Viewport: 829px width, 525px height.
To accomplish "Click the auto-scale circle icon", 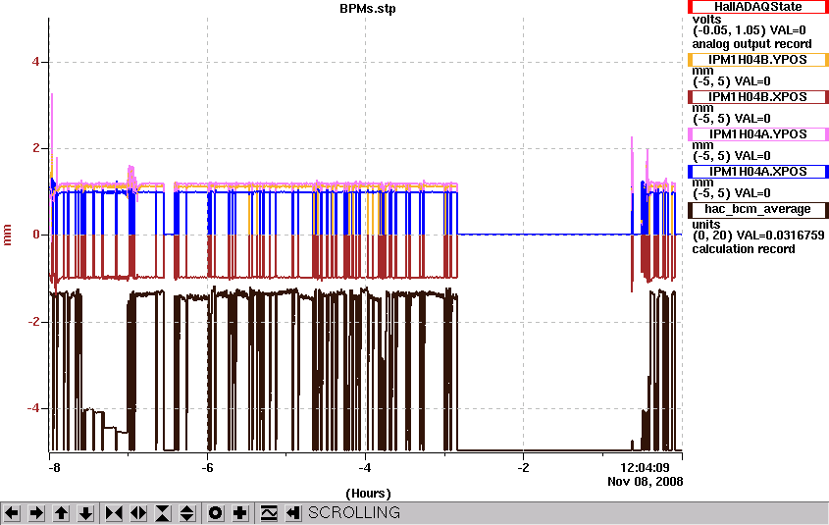I will tap(216, 513).
